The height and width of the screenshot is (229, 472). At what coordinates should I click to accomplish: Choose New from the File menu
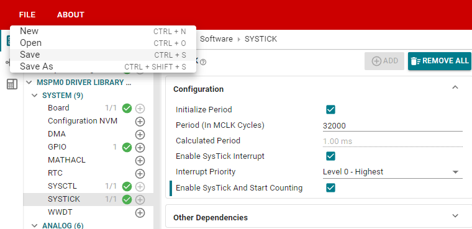coord(103,31)
